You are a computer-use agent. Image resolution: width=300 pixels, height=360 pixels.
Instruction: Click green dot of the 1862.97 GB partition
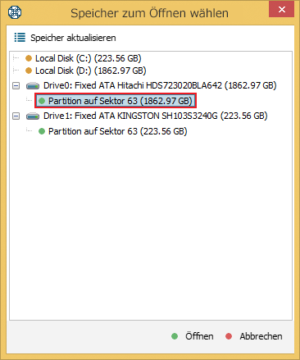point(42,101)
